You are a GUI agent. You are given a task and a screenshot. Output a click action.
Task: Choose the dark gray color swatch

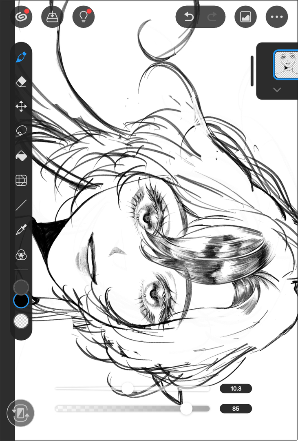tap(21, 287)
